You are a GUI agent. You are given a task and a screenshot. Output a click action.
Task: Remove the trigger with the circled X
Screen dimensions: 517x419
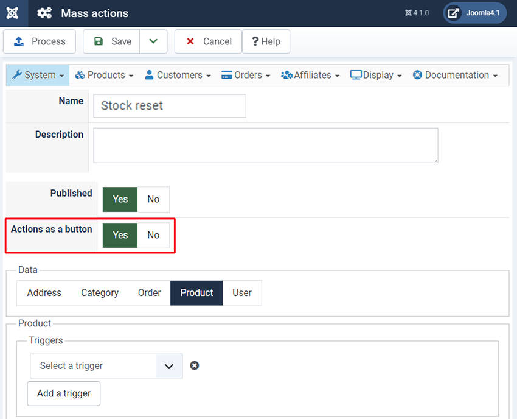coord(194,365)
